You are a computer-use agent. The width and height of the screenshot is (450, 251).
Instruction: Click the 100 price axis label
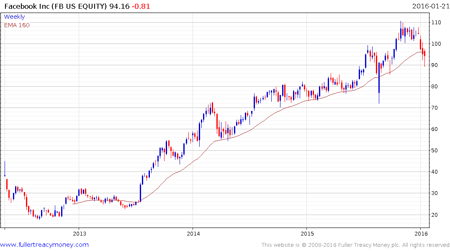coord(436,44)
